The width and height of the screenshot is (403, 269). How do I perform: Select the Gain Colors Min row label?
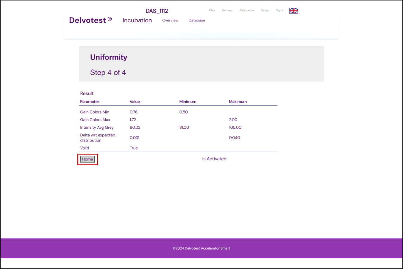pos(95,112)
